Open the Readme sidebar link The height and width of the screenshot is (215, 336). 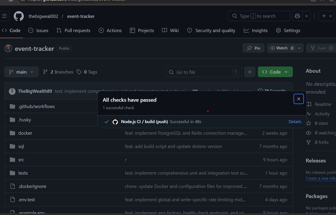(x=319, y=104)
